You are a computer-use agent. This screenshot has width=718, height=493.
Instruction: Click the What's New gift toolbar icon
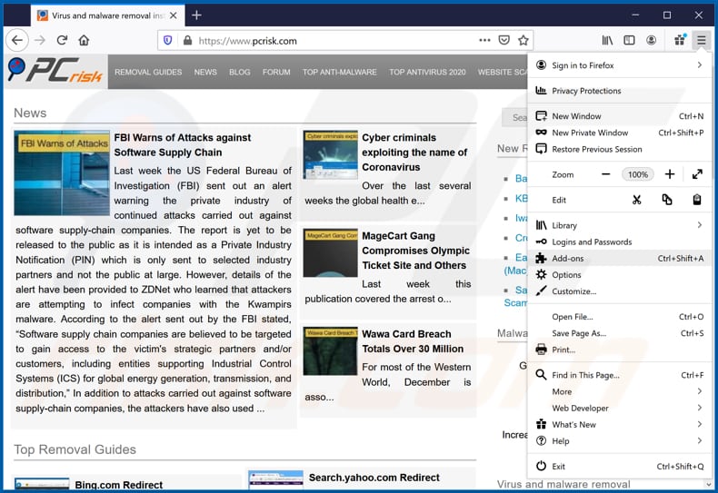point(680,40)
